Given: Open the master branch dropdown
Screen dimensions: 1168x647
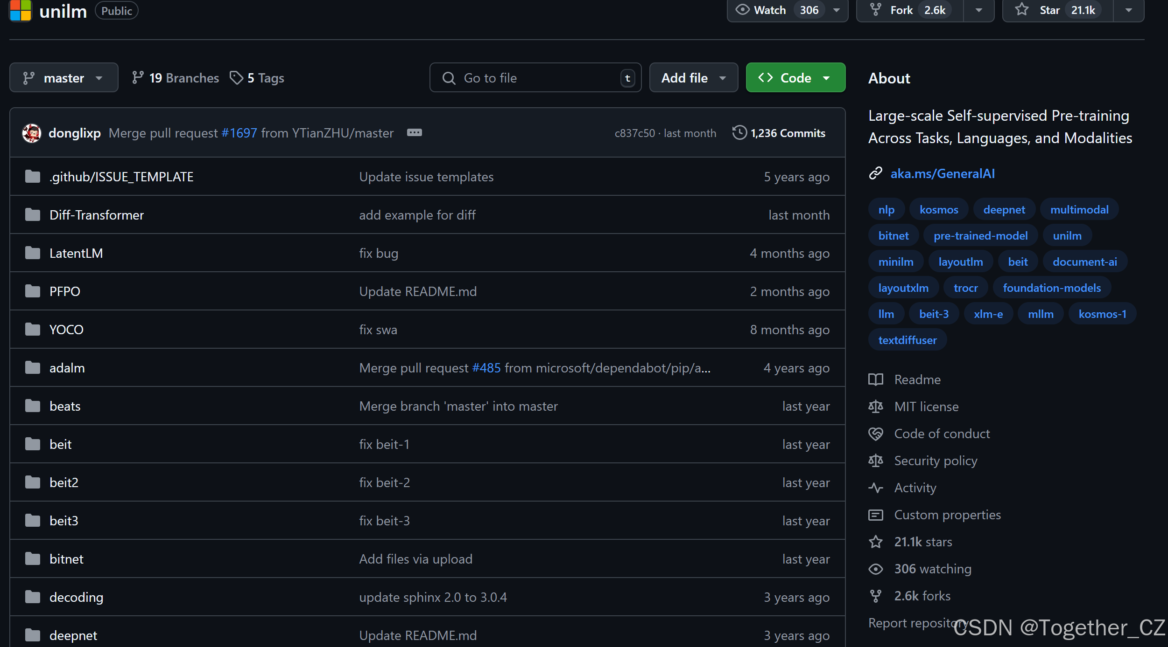Looking at the screenshot, I should (63, 78).
